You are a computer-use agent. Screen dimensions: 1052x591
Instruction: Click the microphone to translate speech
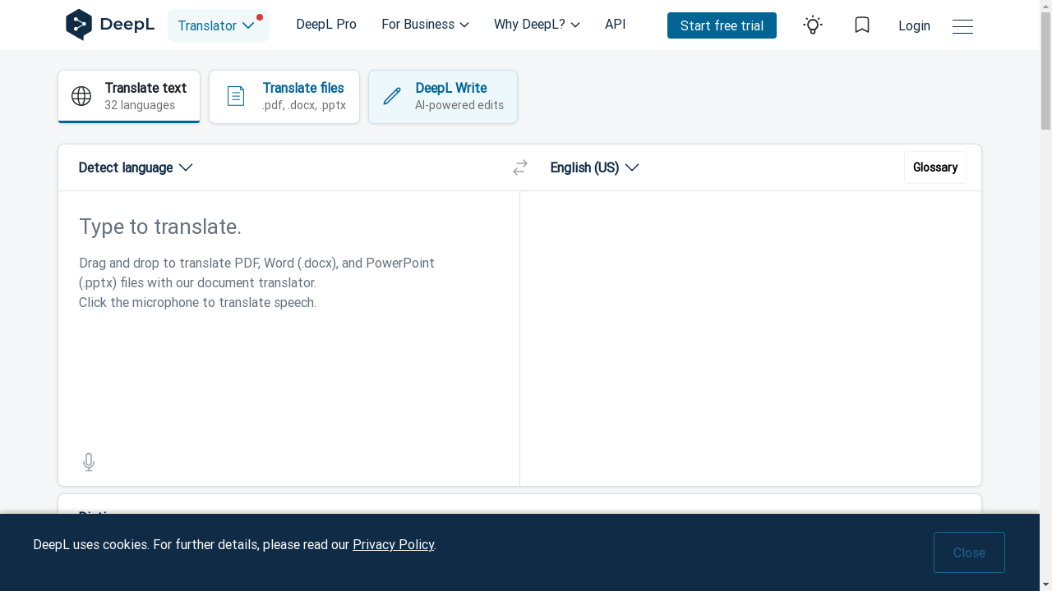coord(89,463)
